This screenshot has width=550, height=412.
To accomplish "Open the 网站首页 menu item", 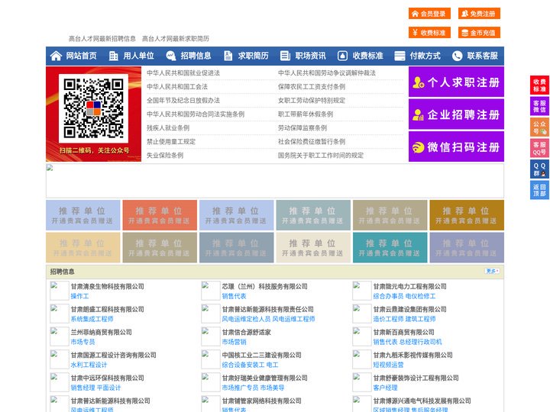I will click(x=82, y=56).
